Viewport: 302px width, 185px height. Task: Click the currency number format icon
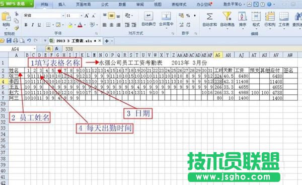point(181,16)
